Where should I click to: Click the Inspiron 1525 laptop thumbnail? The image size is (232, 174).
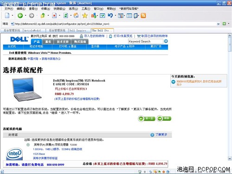coord(27,90)
